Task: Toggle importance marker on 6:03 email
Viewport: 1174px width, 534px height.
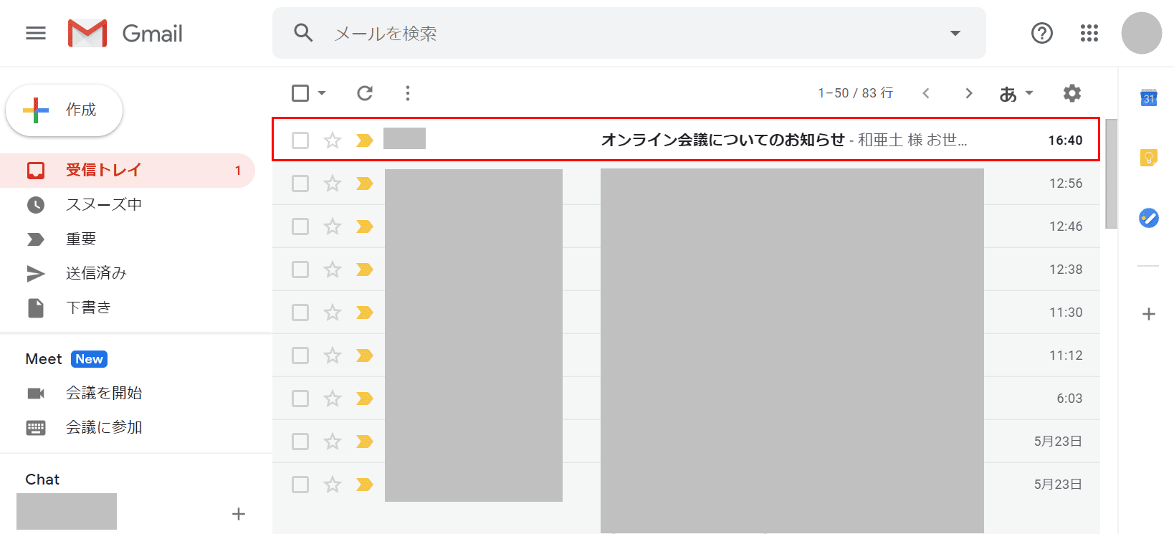Action: [365, 399]
